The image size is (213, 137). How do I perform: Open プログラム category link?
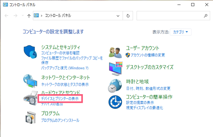tap(51, 114)
